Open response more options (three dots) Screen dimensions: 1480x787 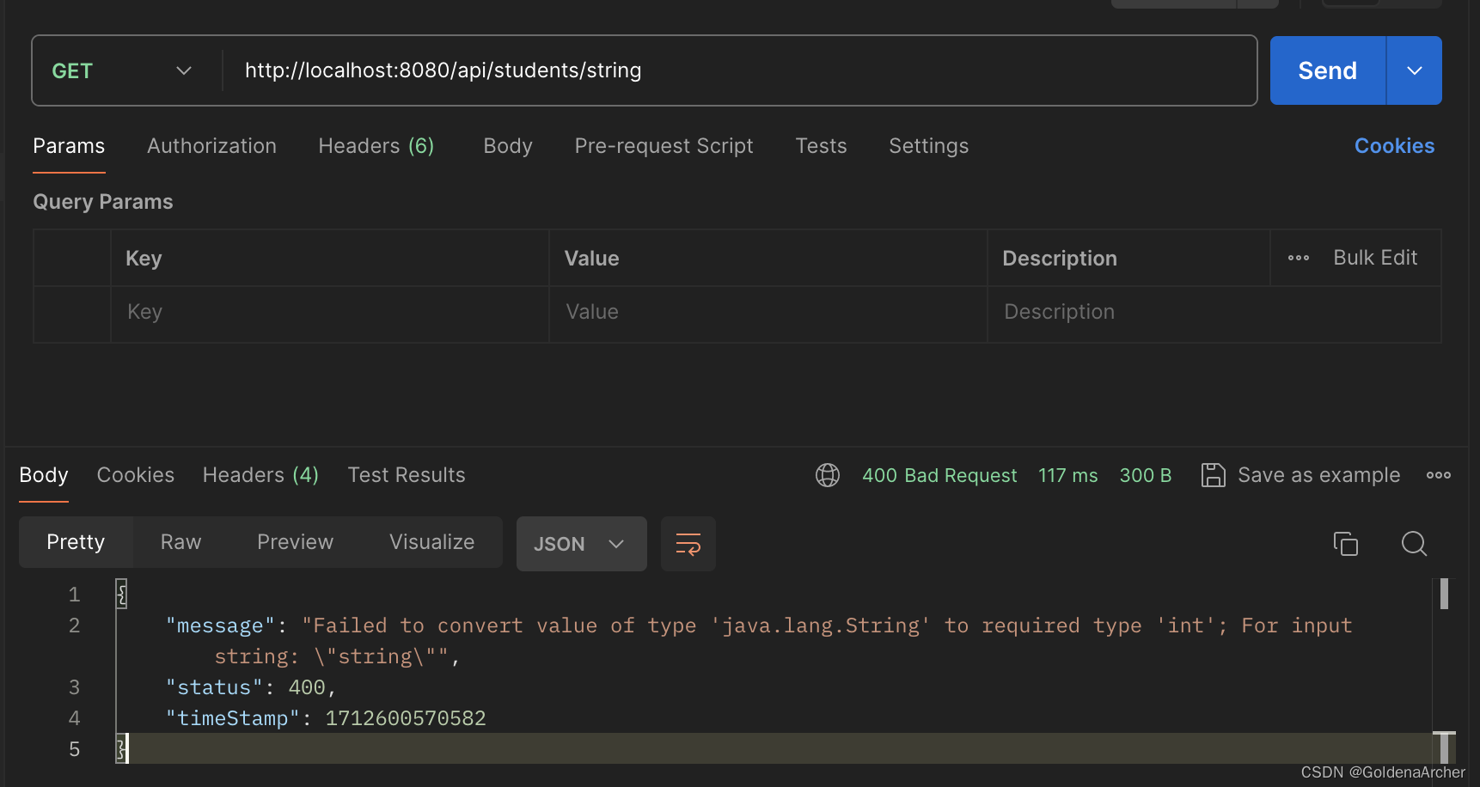pyautogui.click(x=1439, y=475)
